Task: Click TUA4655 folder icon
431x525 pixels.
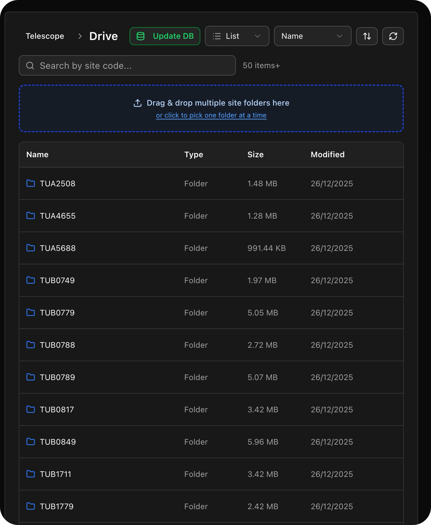Action: pyautogui.click(x=31, y=216)
